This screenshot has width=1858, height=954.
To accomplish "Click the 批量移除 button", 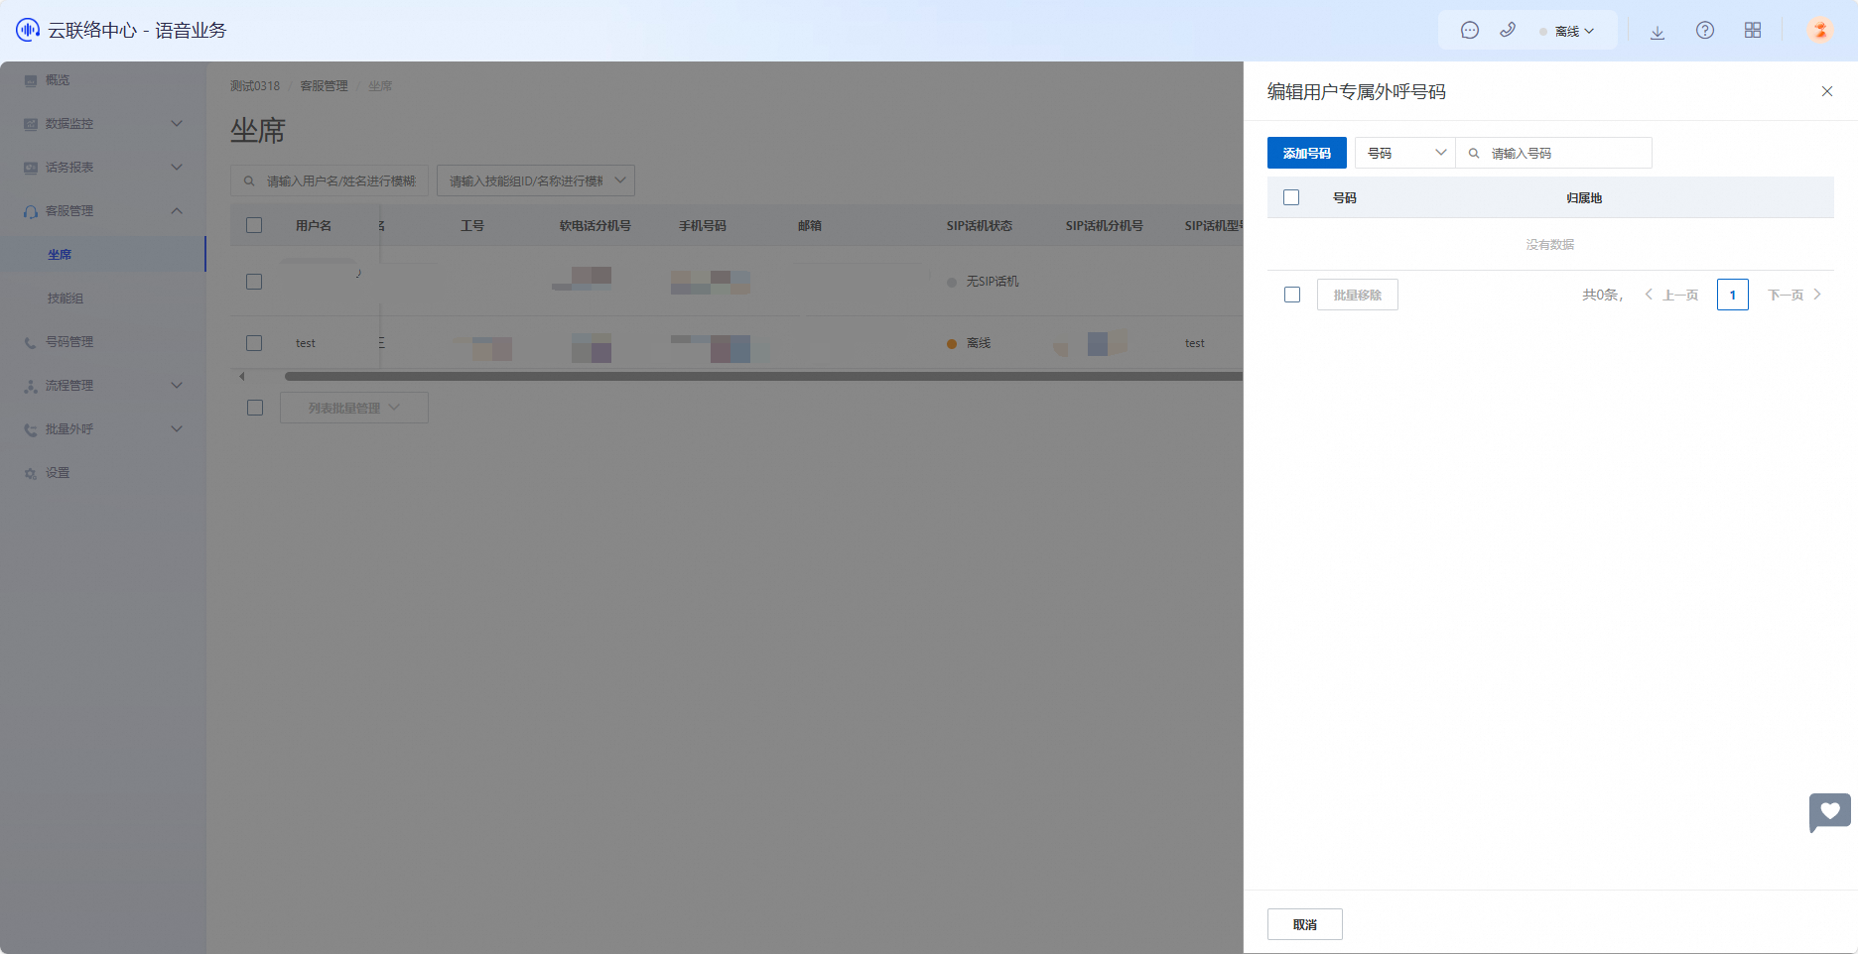I will 1358,295.
